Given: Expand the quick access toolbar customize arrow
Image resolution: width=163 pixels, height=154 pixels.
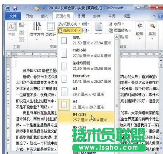Looking at the screenshot, I should [44, 8].
